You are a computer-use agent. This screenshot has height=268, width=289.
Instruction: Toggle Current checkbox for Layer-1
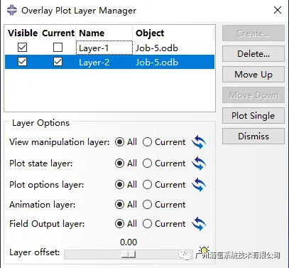click(x=58, y=48)
